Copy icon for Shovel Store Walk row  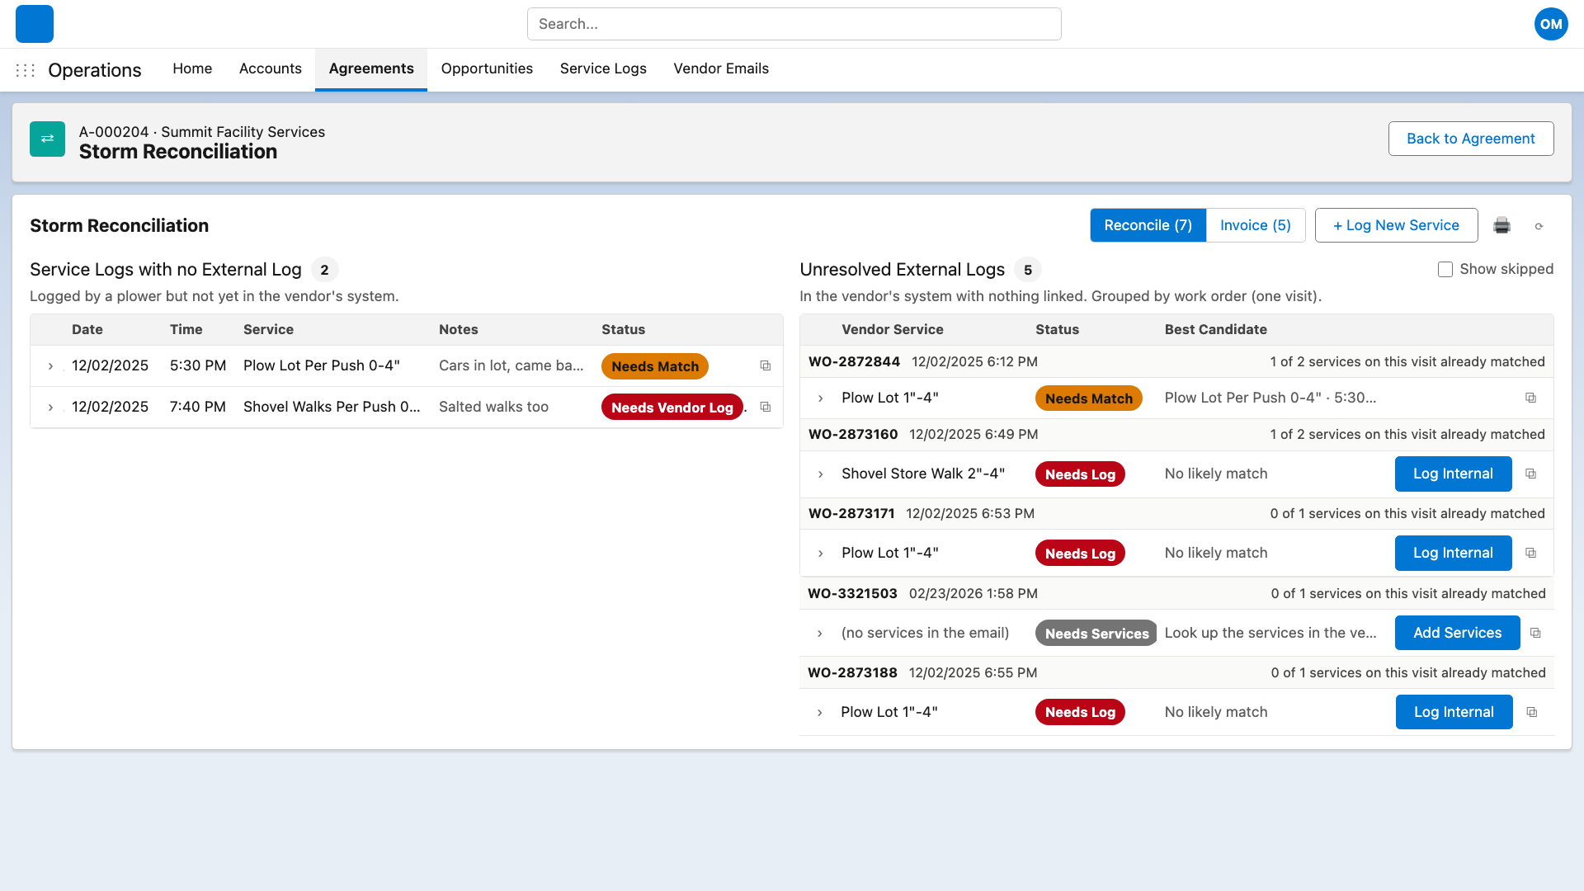pyautogui.click(x=1530, y=474)
